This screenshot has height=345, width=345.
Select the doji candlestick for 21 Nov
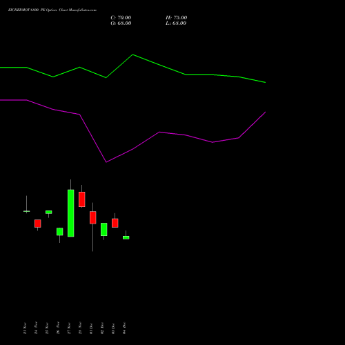pos(27,211)
